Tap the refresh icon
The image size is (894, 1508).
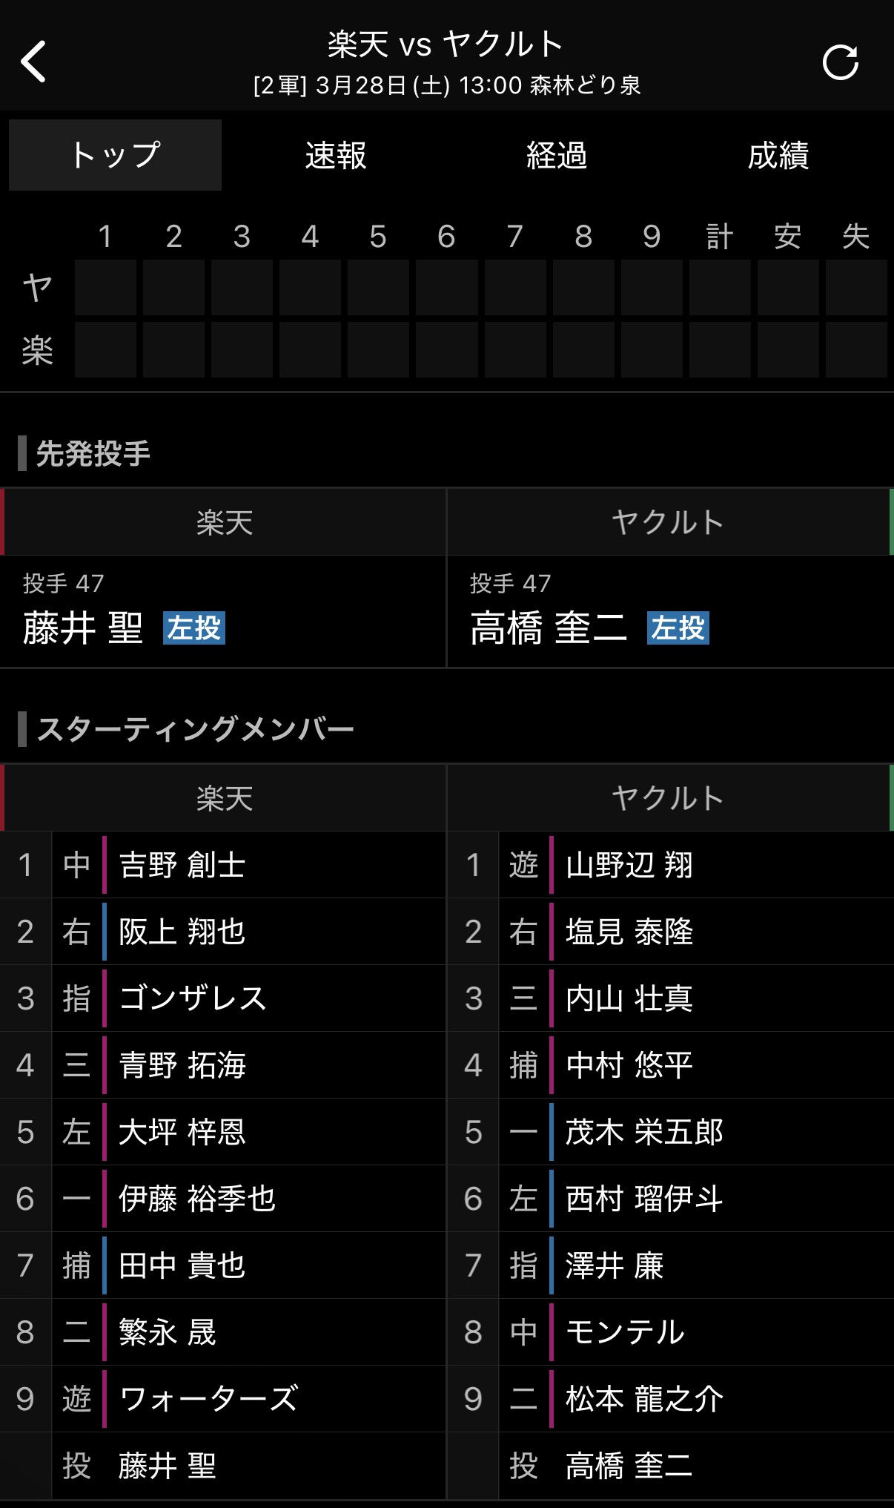[840, 62]
